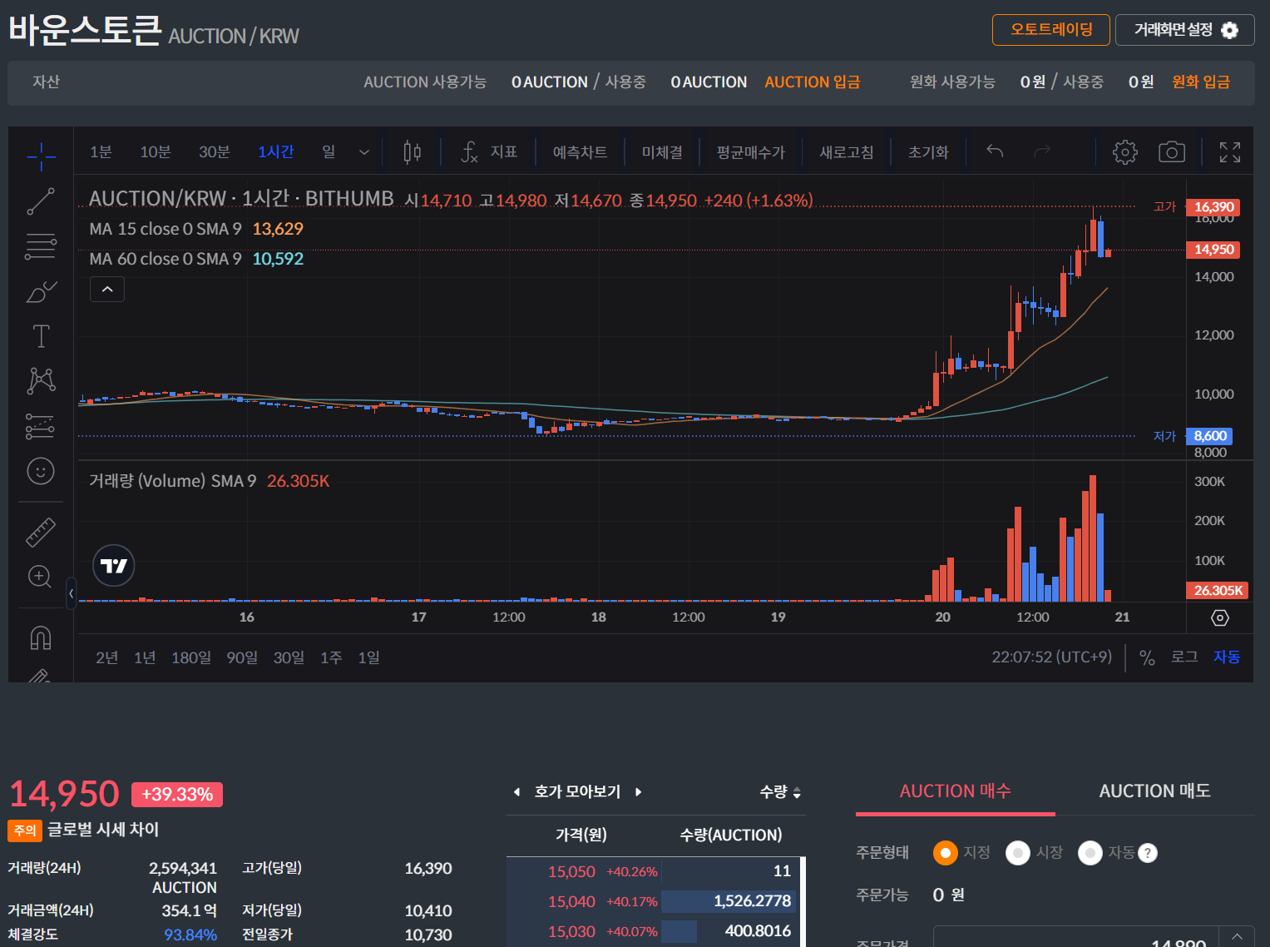This screenshot has height=947, width=1270.
Task: Show 미체결 open orders on chart
Action: pyautogui.click(x=662, y=152)
